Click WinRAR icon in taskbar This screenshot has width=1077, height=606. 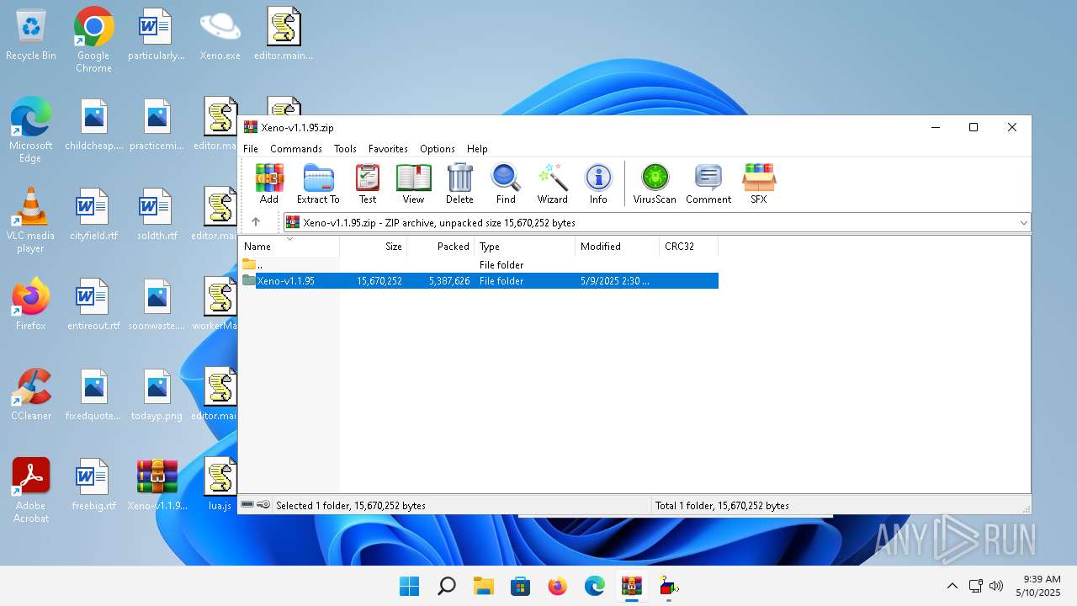coord(632,586)
